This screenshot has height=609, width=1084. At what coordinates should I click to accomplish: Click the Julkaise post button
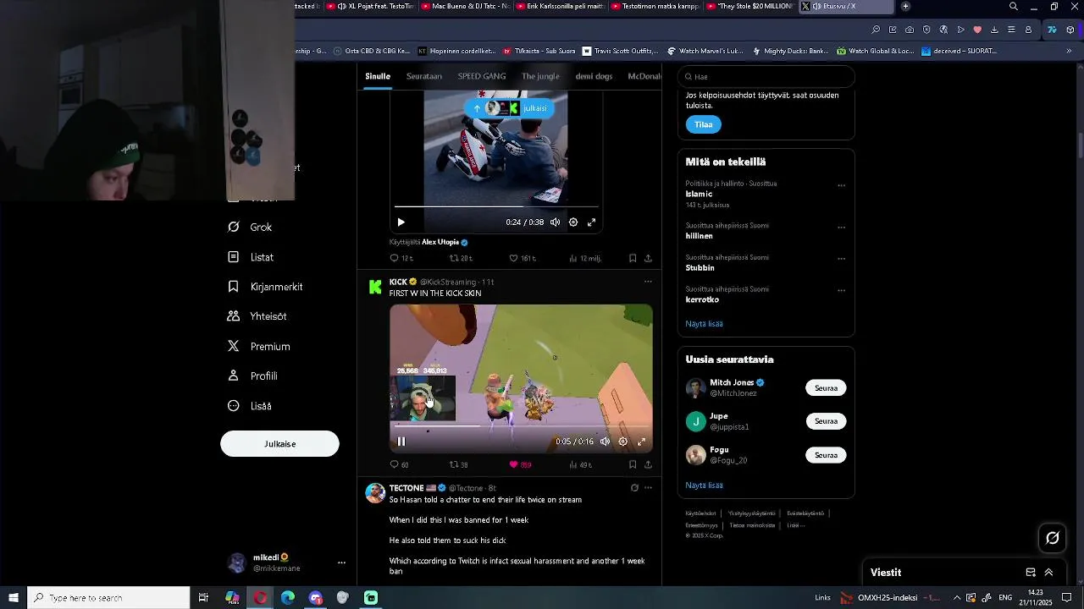(x=279, y=444)
